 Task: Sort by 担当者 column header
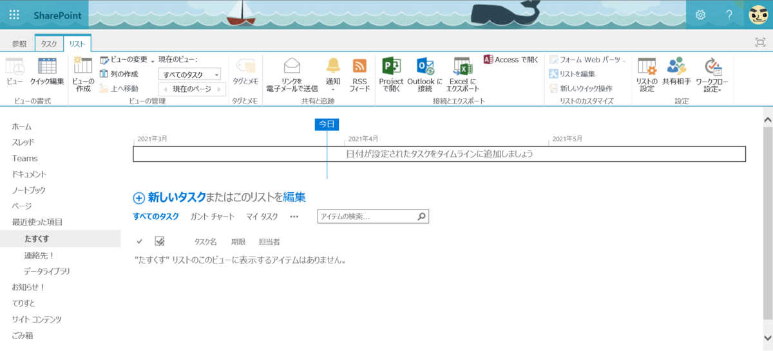tap(269, 242)
